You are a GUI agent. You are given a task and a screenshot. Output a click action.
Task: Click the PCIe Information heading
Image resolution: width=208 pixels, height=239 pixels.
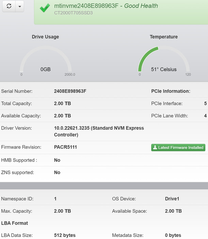click(170, 91)
